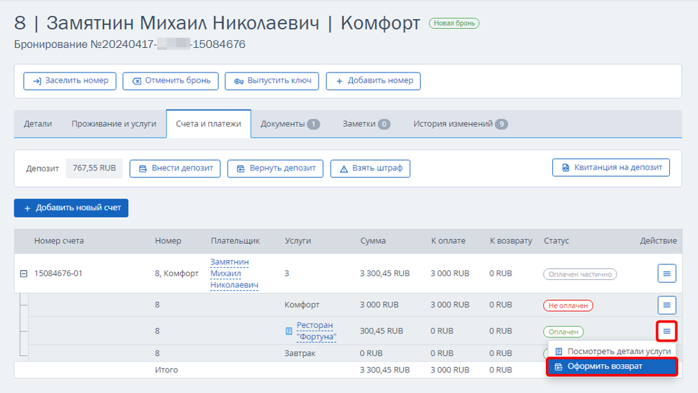Click the '8, Комфорт' room cell

[x=177, y=273]
